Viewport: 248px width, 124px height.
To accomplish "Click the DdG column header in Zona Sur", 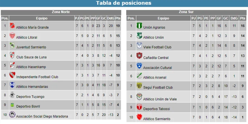I will 234,18.
